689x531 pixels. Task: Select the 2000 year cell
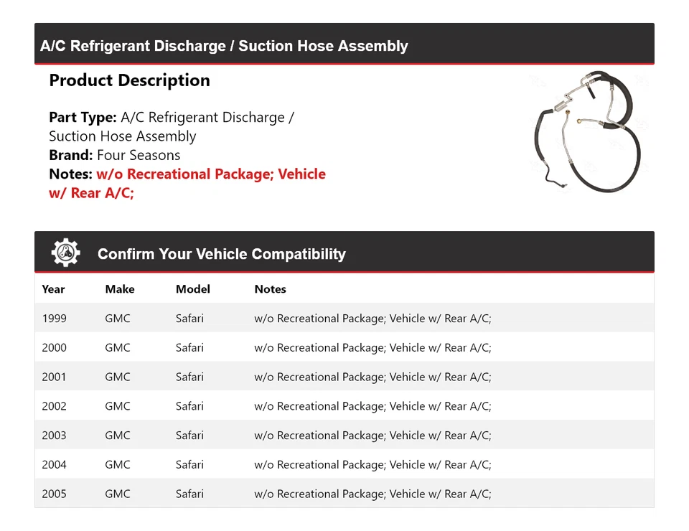point(54,347)
